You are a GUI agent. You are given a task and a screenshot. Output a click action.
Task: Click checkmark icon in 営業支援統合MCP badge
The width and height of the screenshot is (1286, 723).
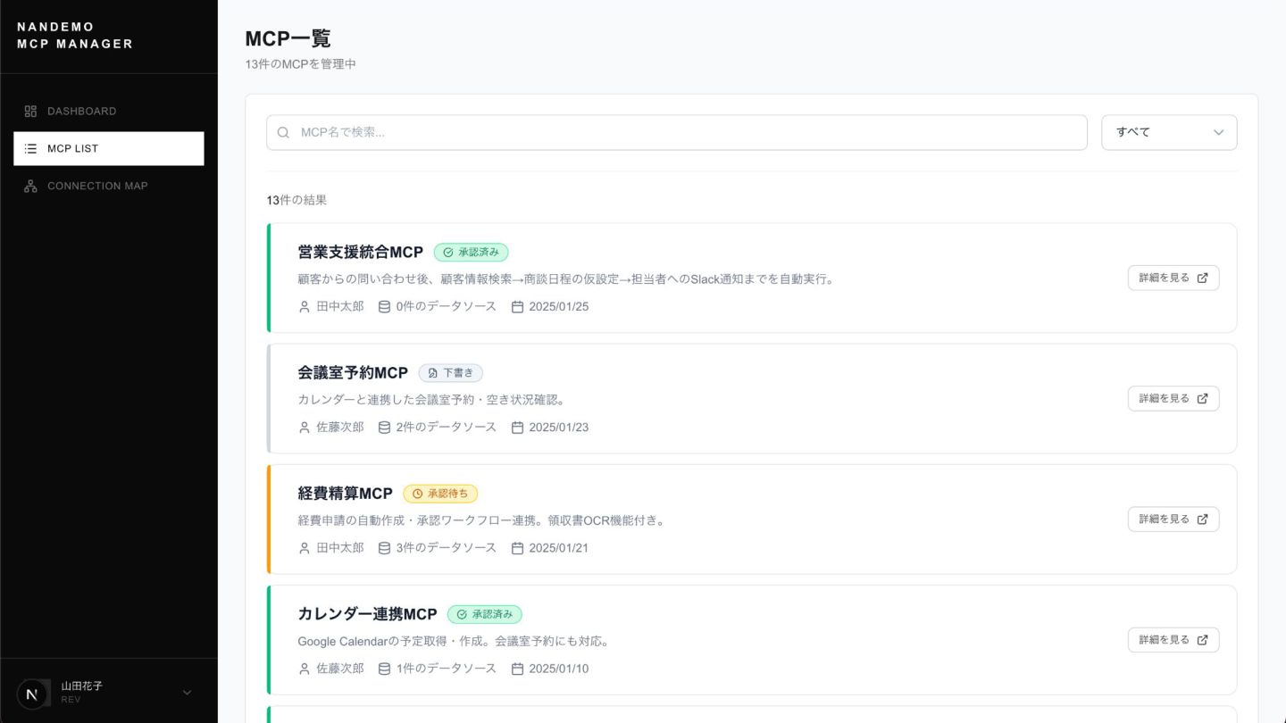pyautogui.click(x=448, y=253)
